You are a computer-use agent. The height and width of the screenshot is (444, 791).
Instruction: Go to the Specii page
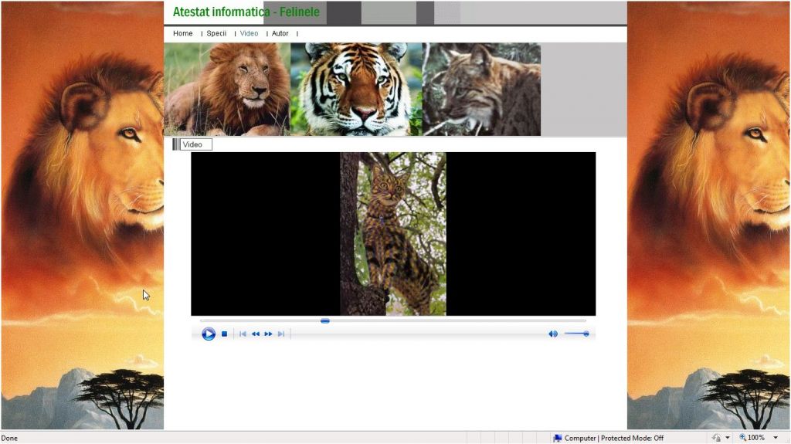216,34
